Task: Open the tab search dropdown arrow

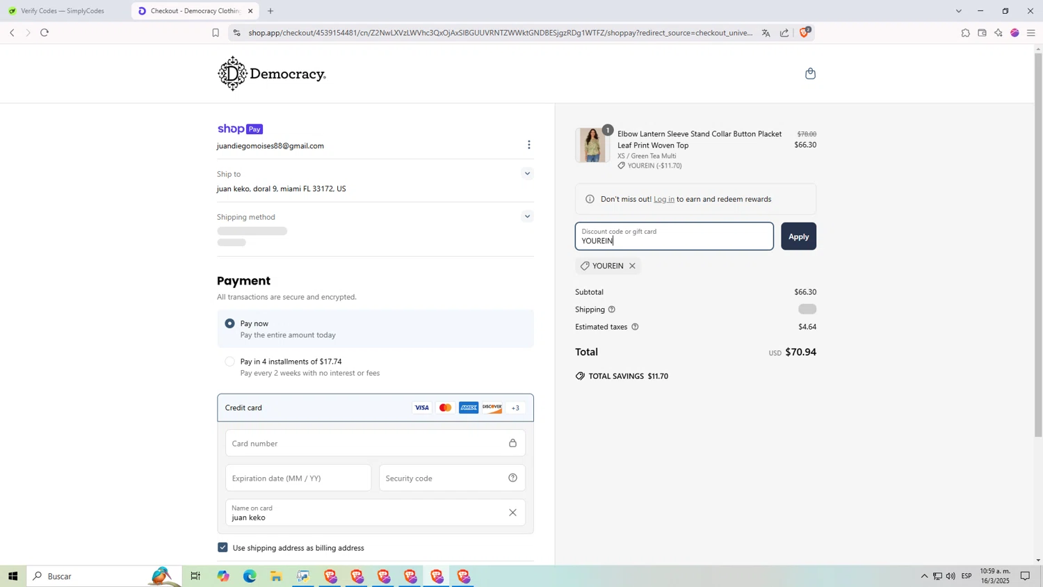Action: pyautogui.click(x=959, y=11)
